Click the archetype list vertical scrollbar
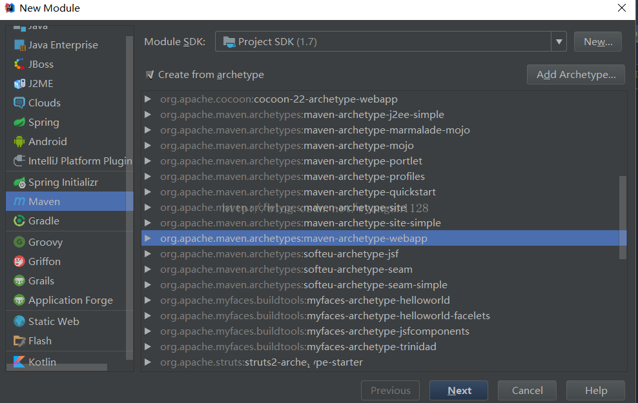Viewport: 638px width, 403px height. [623, 216]
